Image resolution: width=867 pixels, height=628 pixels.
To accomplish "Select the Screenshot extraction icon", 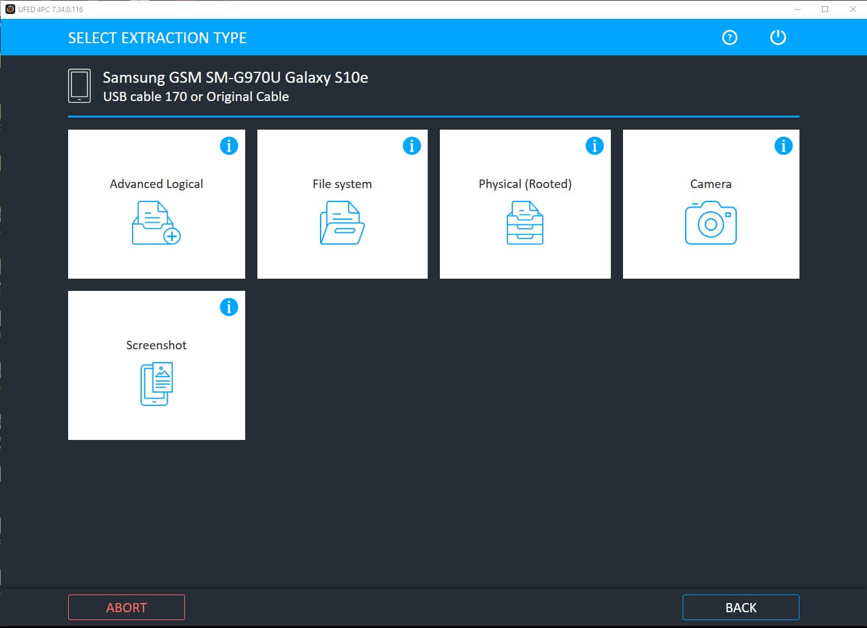I will coord(156,384).
